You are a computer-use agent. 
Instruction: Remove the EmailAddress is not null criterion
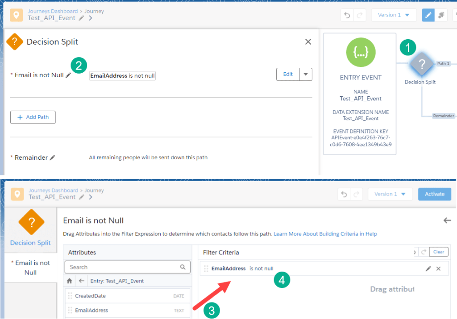click(x=438, y=269)
